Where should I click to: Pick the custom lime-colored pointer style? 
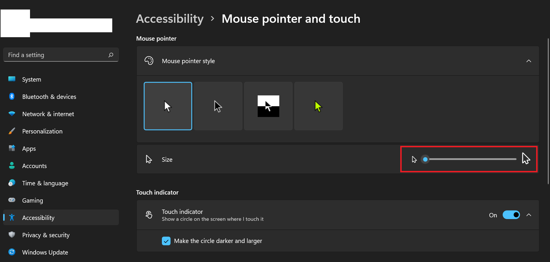318,106
